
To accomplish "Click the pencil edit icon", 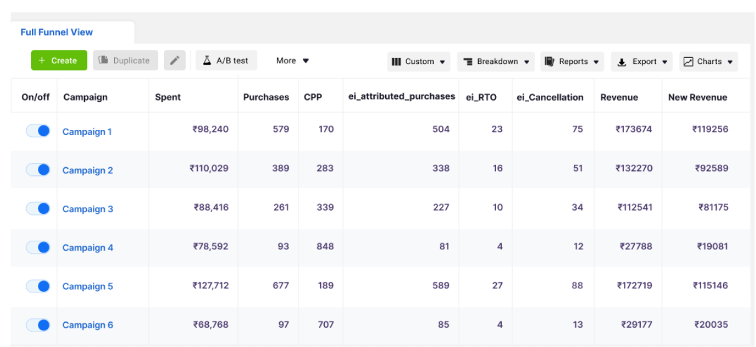I will pos(175,60).
